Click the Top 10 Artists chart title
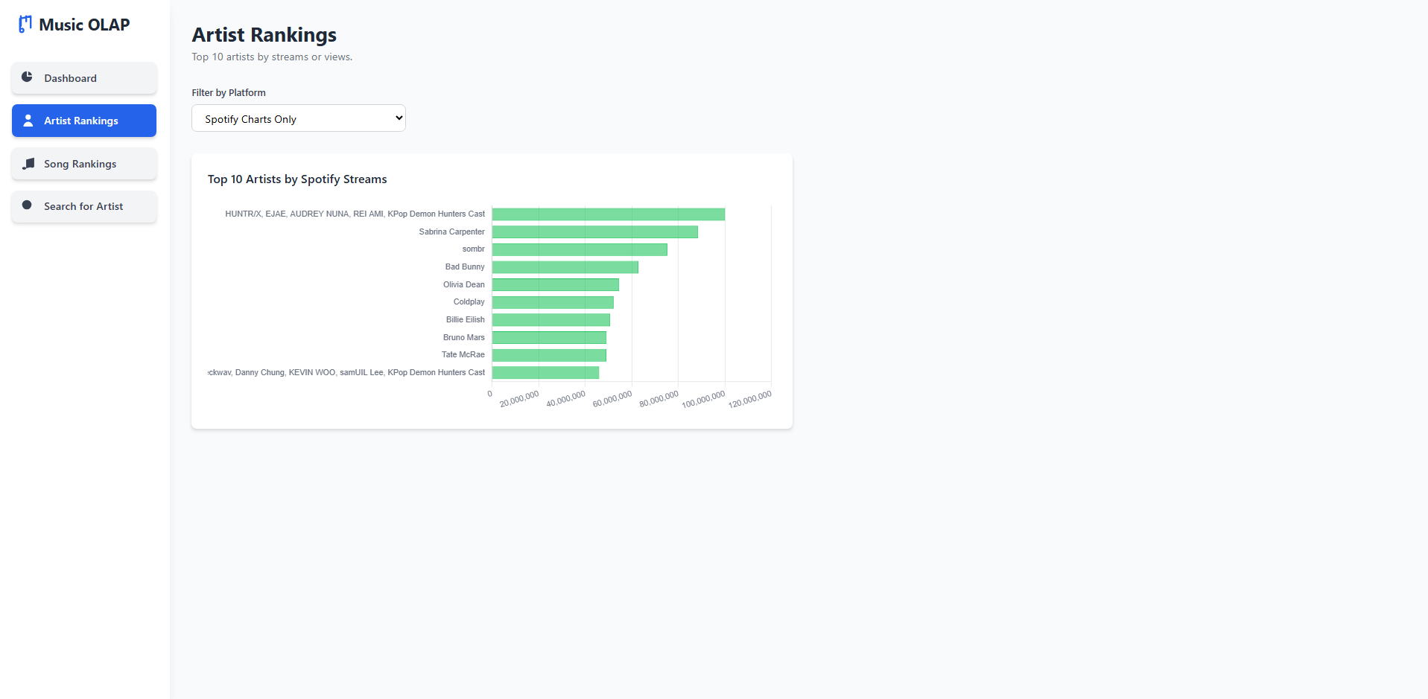The height and width of the screenshot is (699, 1428). pos(297,179)
